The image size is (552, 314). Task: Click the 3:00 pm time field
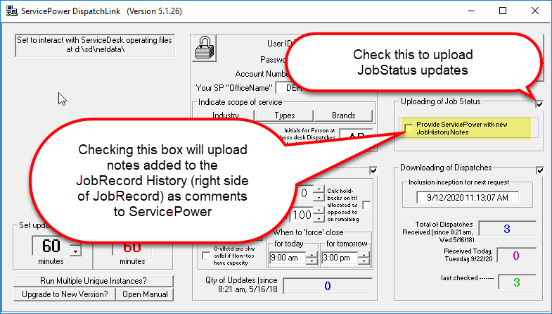point(340,258)
